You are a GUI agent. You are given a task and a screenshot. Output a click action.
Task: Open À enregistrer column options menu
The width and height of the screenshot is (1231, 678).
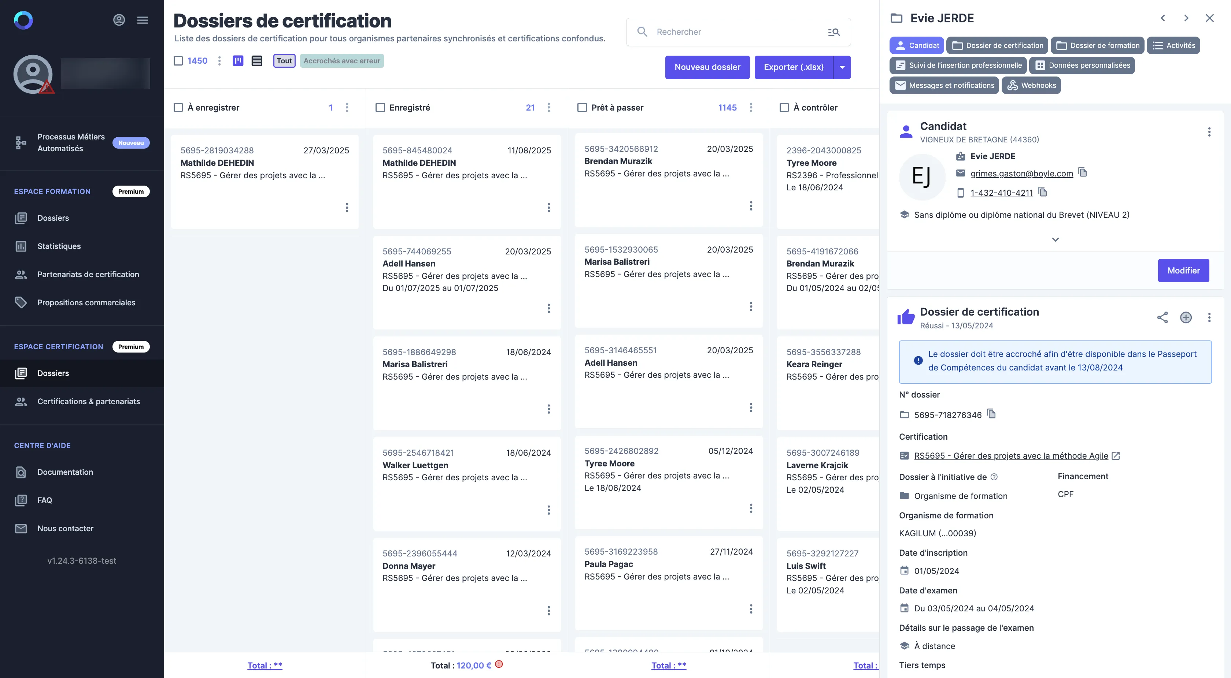pos(347,107)
